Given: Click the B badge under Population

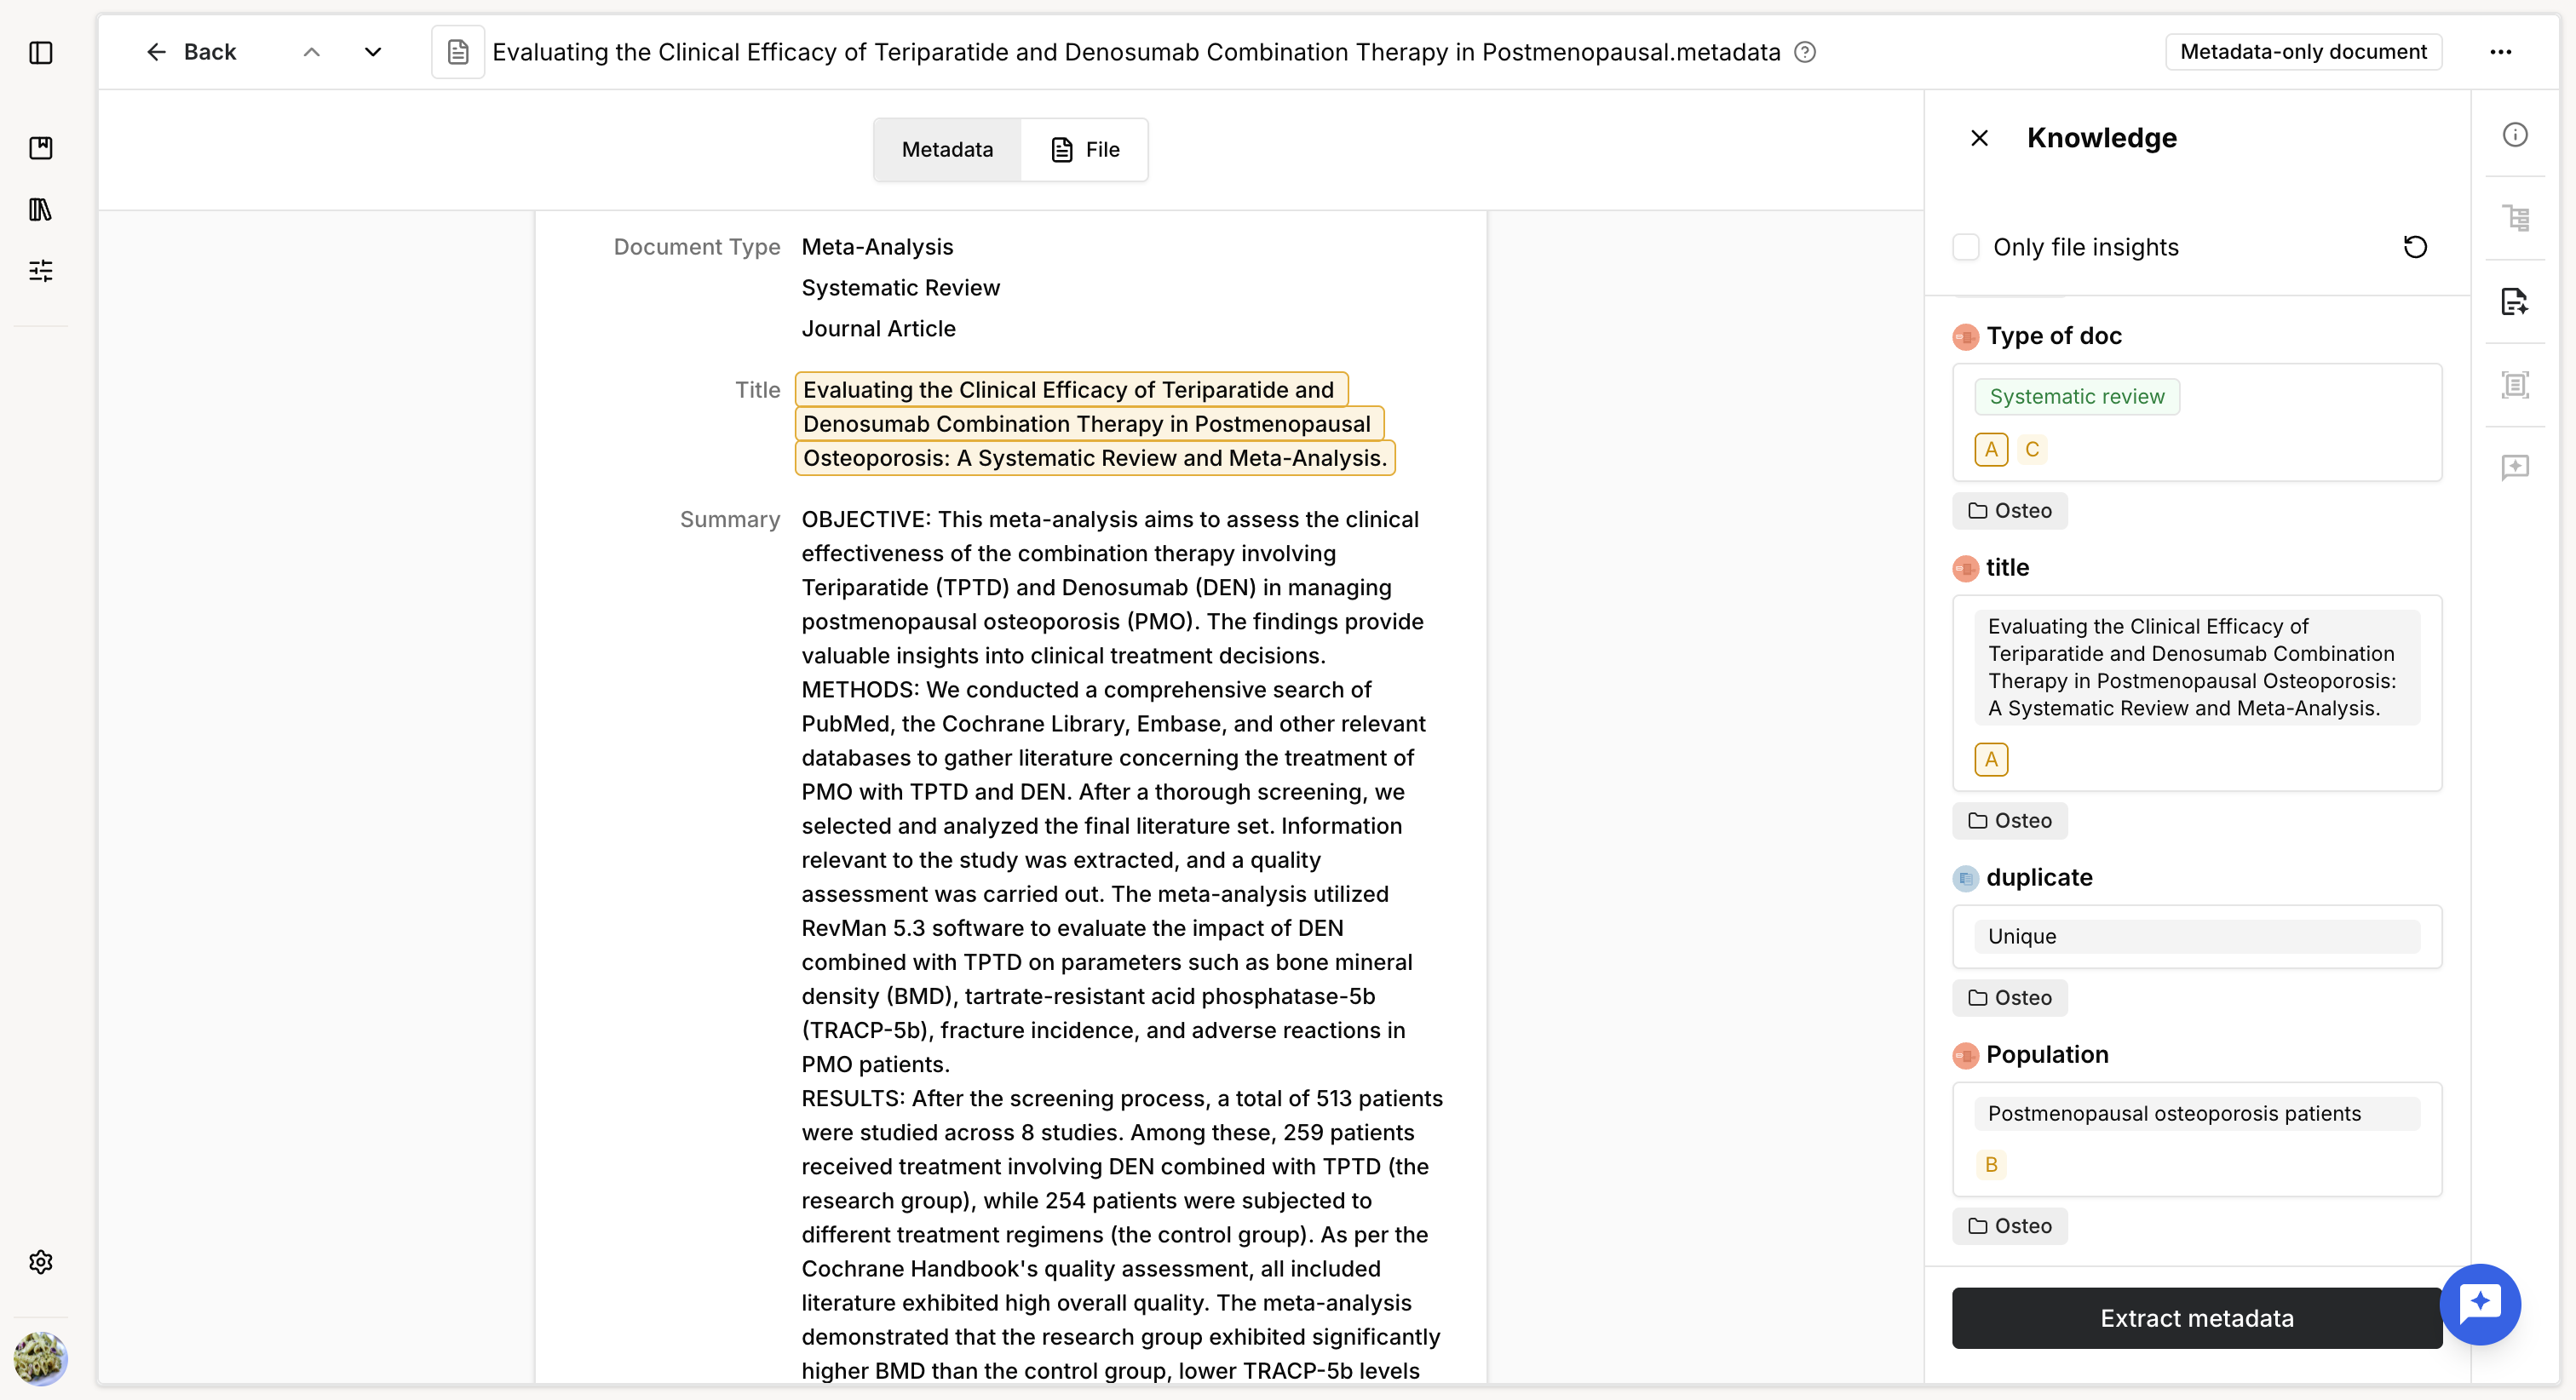Looking at the screenshot, I should (x=1991, y=1165).
